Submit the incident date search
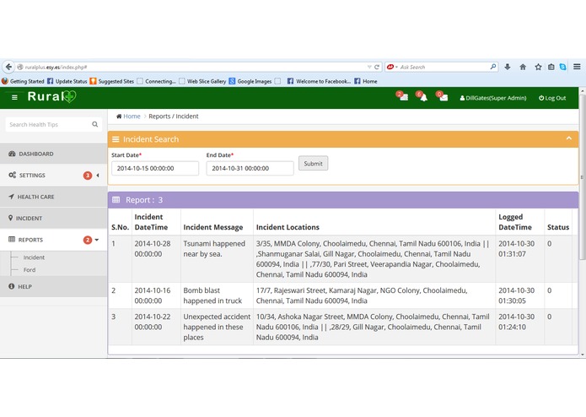 point(313,164)
